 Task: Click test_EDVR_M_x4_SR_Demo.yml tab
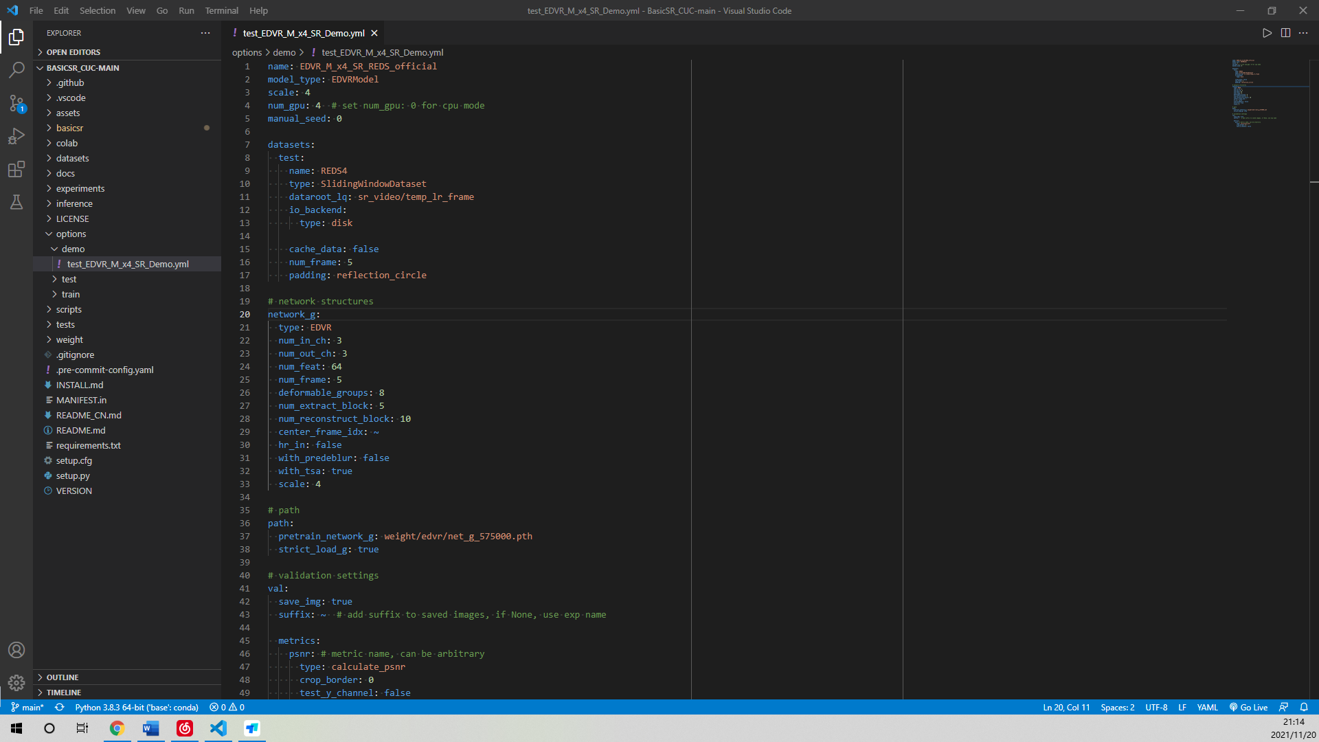tap(304, 32)
